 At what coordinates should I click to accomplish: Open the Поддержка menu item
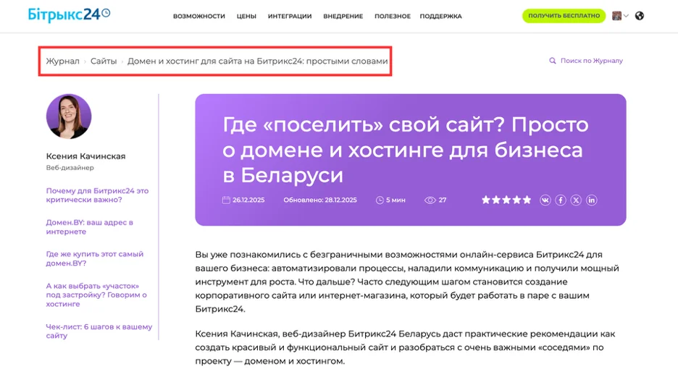pyautogui.click(x=440, y=17)
